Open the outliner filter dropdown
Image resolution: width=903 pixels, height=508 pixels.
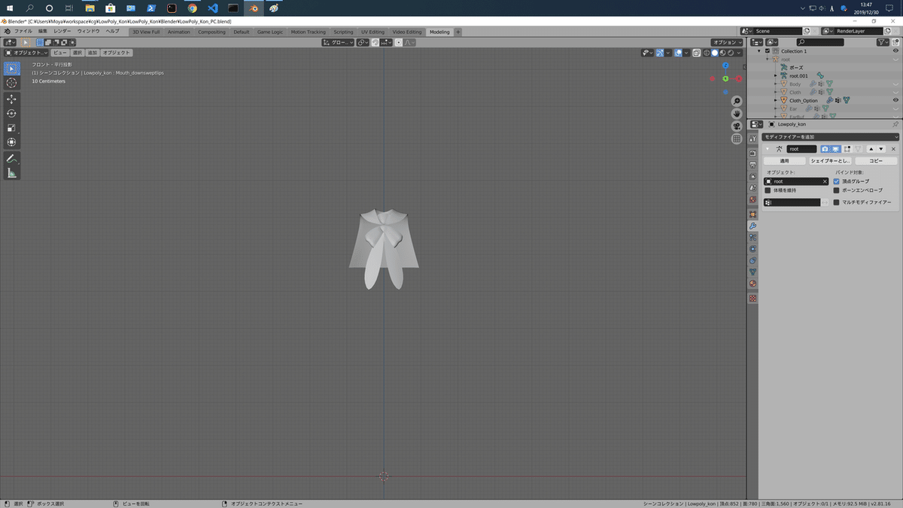coord(883,42)
